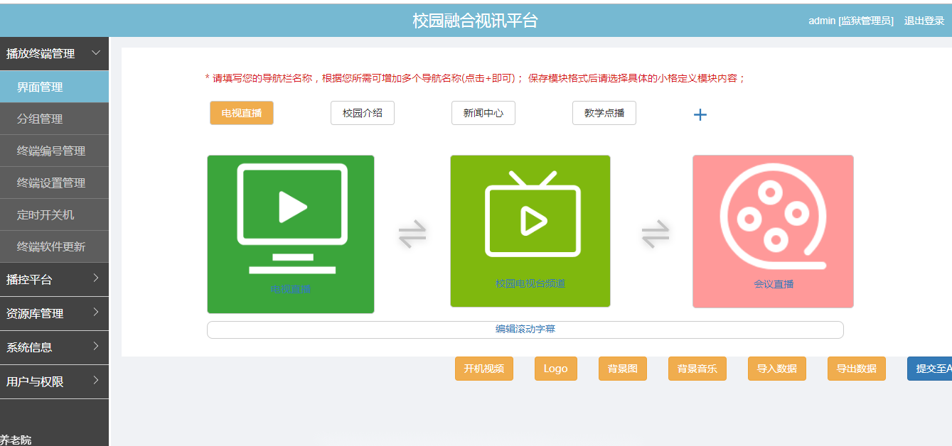
Task: Switch to the 新闻中心 navigation tab
Action: pos(483,113)
